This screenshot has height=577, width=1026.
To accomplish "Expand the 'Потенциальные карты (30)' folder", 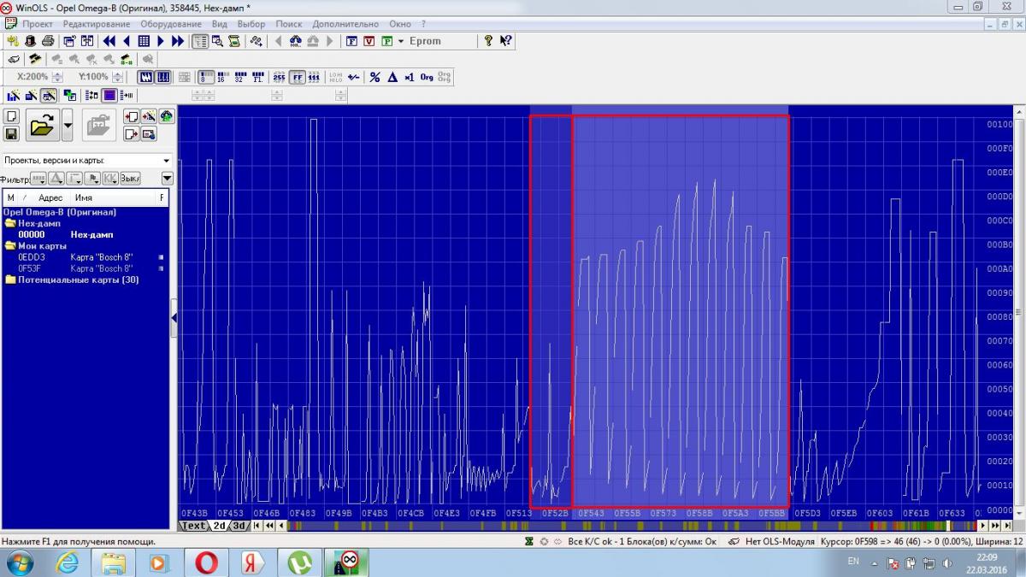I will (78, 280).
